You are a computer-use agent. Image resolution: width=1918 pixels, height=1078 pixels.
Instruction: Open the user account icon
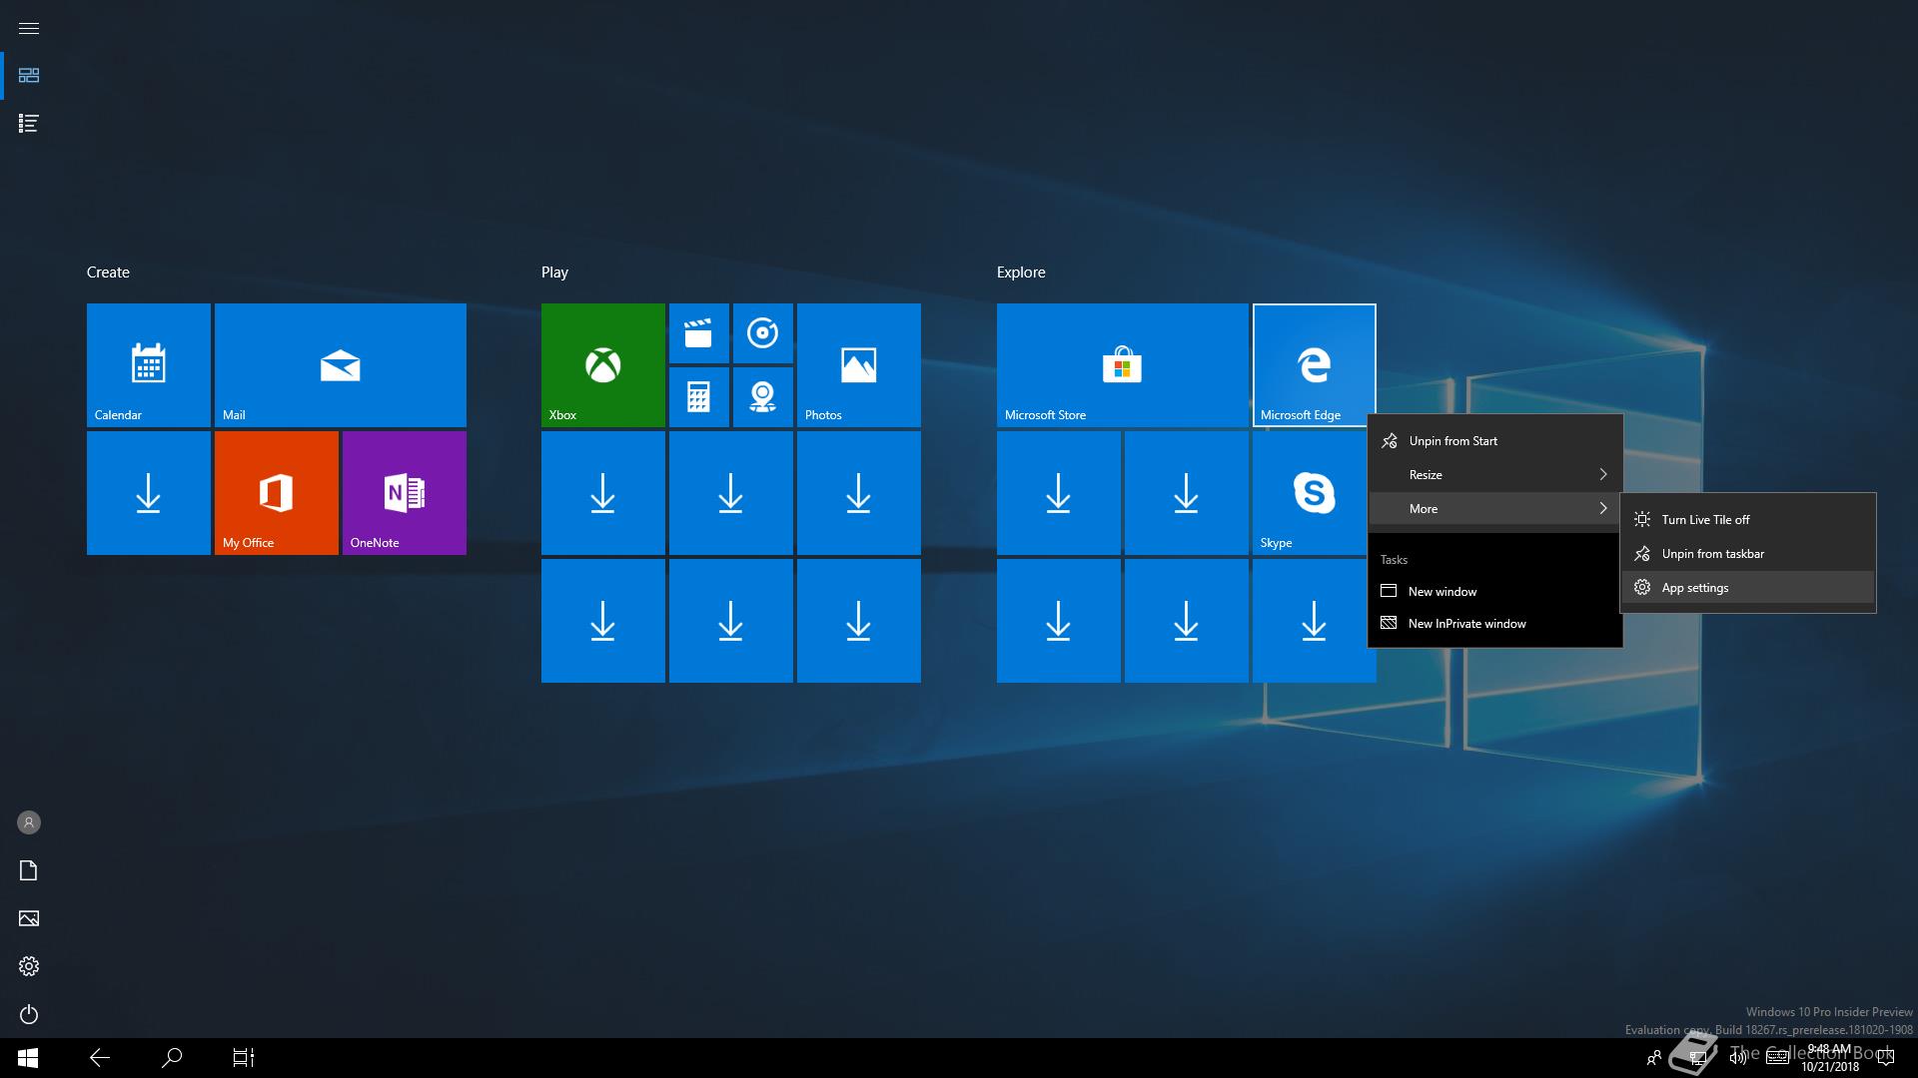[29, 822]
